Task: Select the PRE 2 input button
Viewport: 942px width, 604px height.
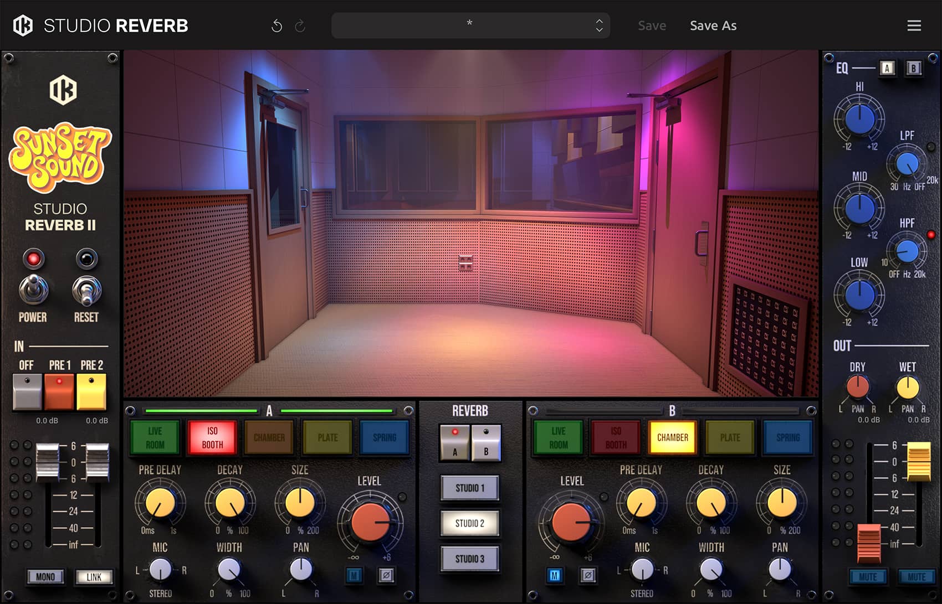Action: [x=91, y=391]
